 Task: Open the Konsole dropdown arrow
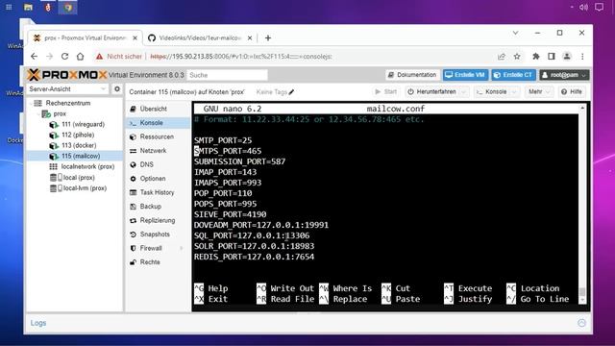coord(515,92)
